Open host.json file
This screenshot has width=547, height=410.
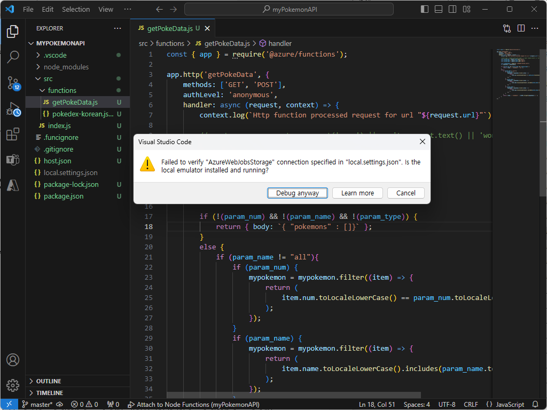pos(77,161)
